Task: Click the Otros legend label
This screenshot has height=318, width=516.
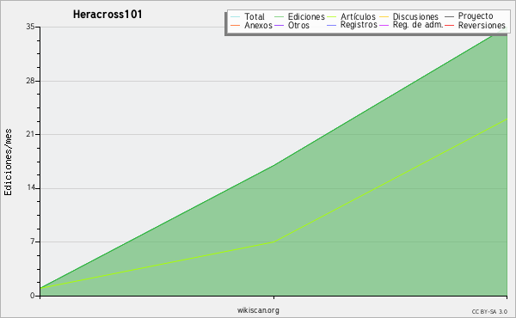Action: (x=298, y=25)
